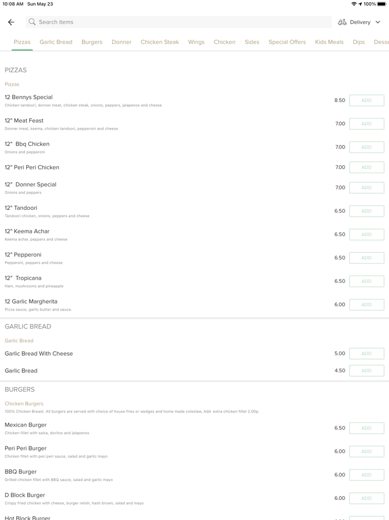This screenshot has width=389, height=520.
Task: Select the Wings menu tab
Action: pyautogui.click(x=196, y=42)
